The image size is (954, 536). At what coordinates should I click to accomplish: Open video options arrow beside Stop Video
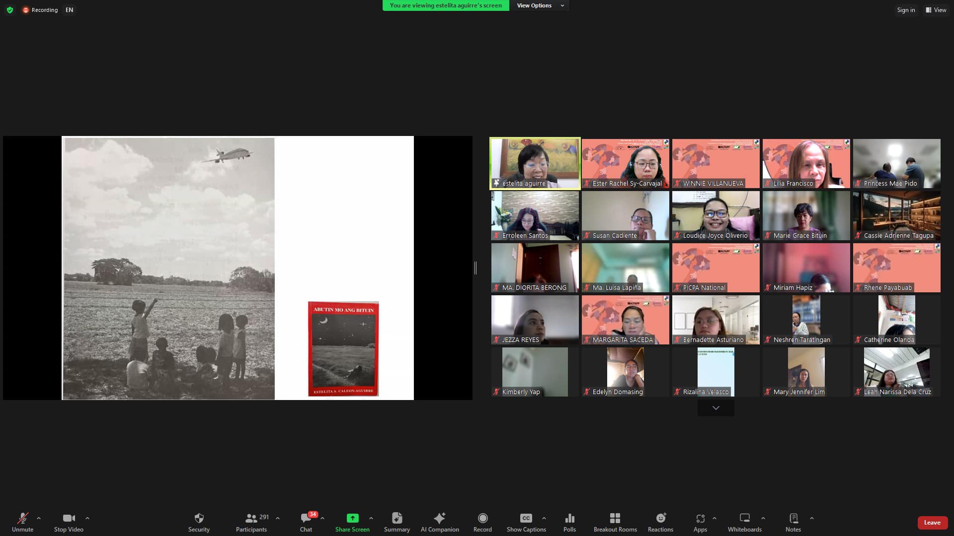(x=87, y=518)
